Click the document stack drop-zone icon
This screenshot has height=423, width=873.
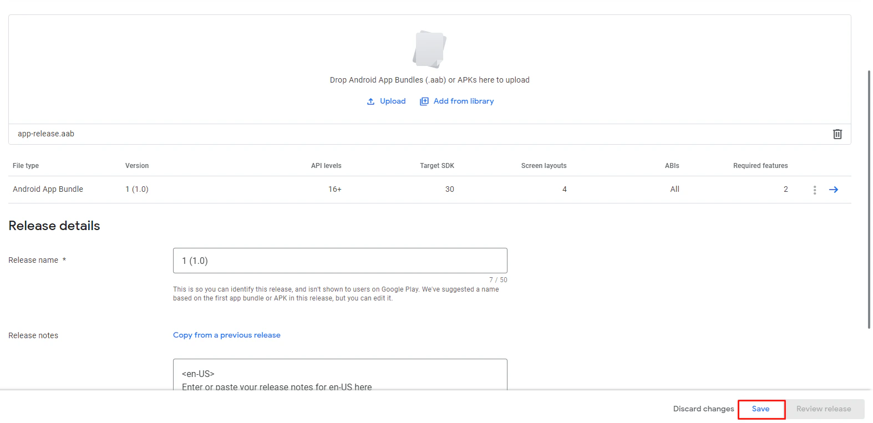(x=430, y=49)
